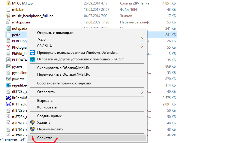Screen dimensions: 231x143
Task: Expand the Отправить submenu arrow
Action: pyautogui.click(x=142, y=92)
